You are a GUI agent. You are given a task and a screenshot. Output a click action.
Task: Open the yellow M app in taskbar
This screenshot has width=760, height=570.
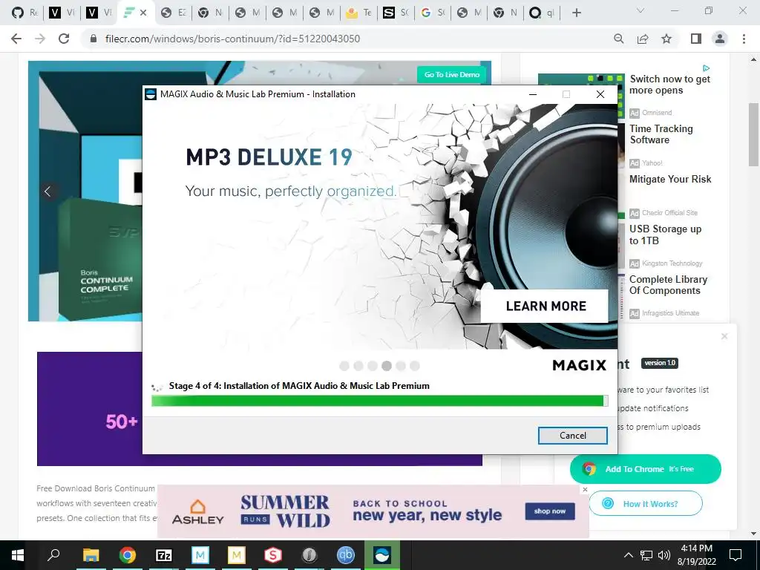[237, 555]
